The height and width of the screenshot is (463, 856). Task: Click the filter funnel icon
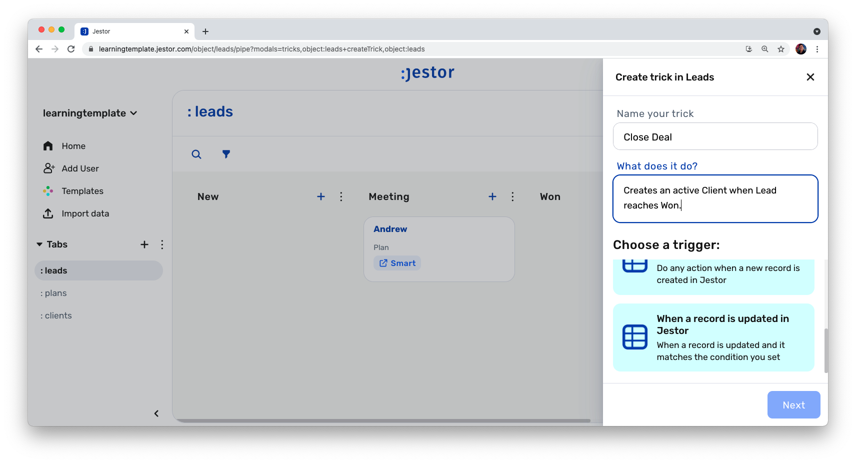226,154
